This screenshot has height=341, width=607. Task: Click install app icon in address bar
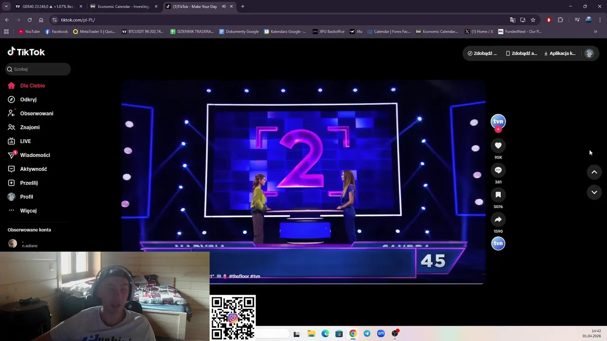point(523,20)
